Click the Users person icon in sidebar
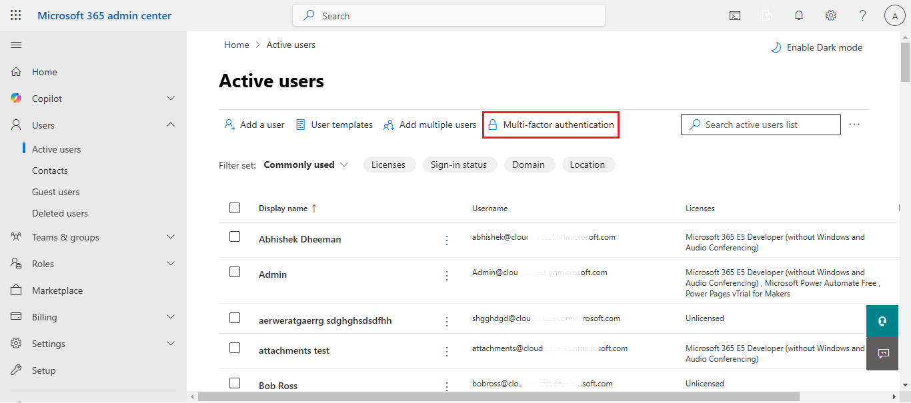911x403 pixels. tap(17, 125)
